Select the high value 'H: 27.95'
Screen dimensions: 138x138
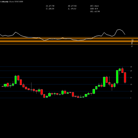[72, 6]
